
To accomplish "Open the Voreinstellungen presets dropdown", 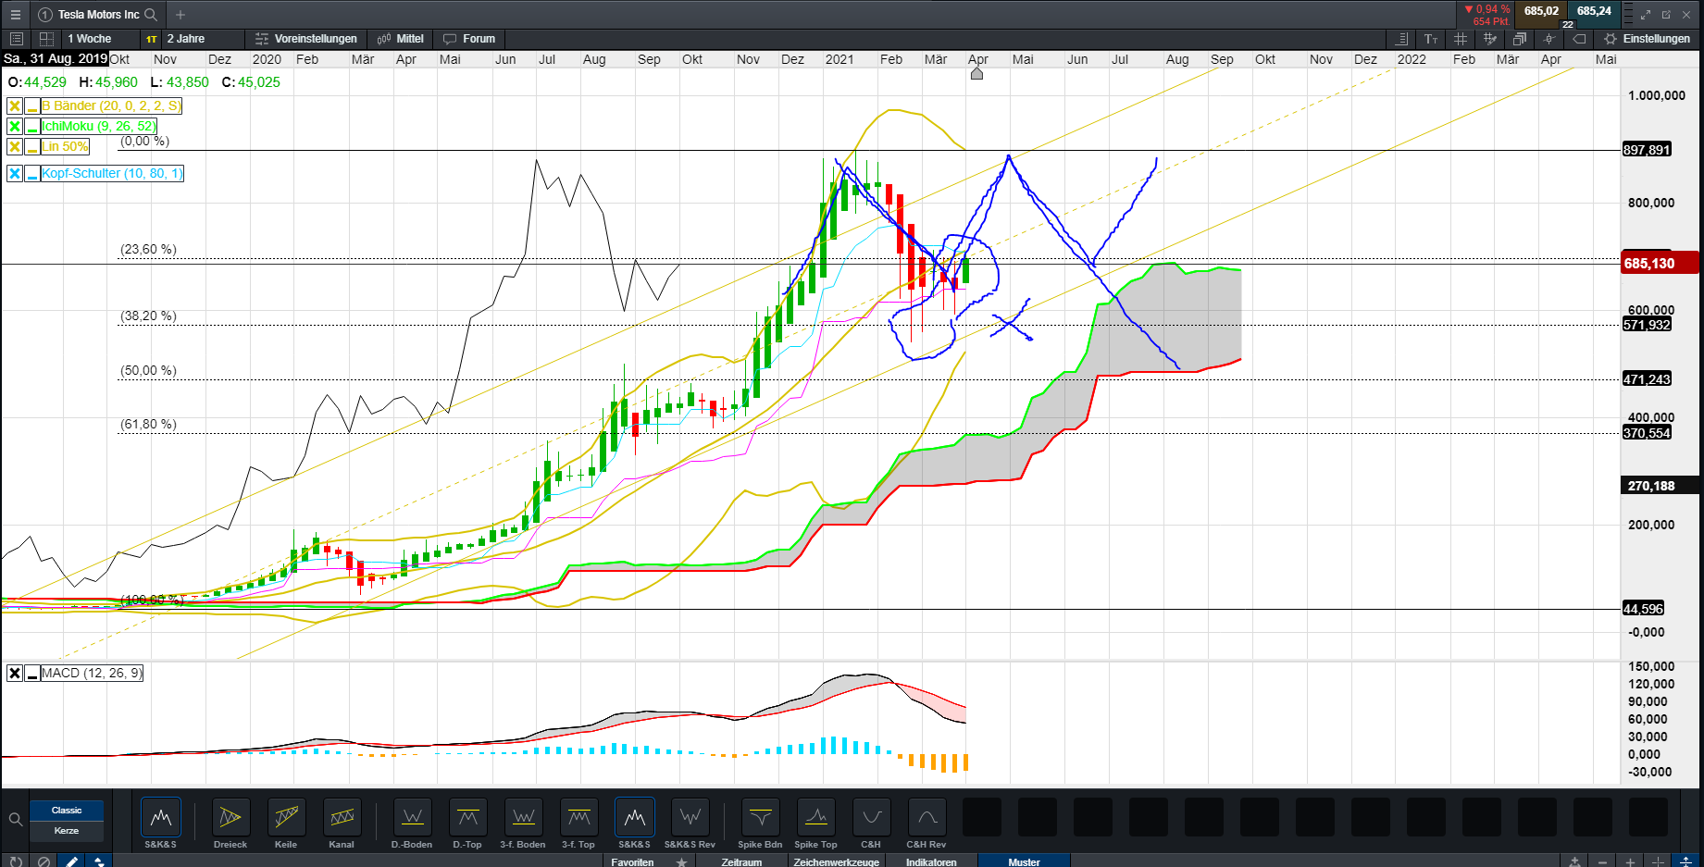I will [x=306, y=39].
